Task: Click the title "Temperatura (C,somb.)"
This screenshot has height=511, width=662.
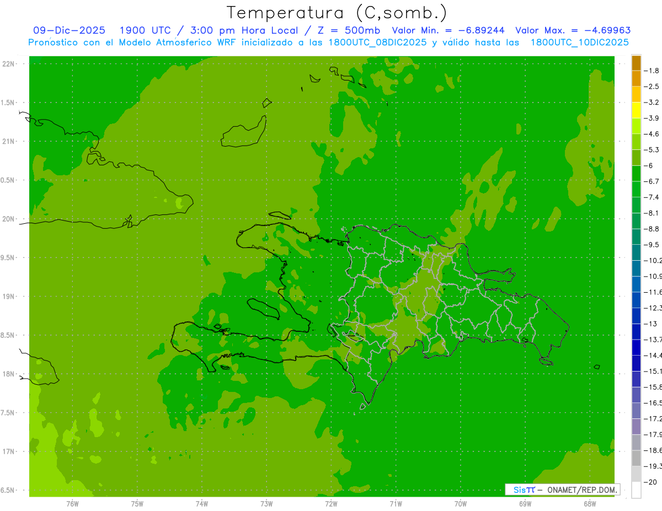Action: pyautogui.click(x=337, y=13)
